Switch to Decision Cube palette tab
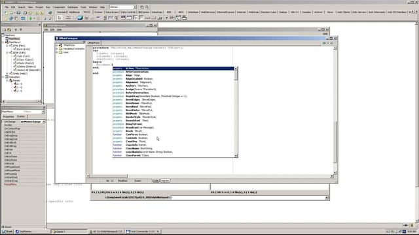This screenshot has height=235, width=419. point(268,12)
